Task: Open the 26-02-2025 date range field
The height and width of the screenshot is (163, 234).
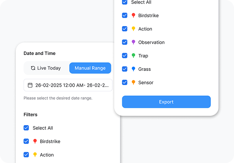Action: pyautogui.click(x=68, y=85)
